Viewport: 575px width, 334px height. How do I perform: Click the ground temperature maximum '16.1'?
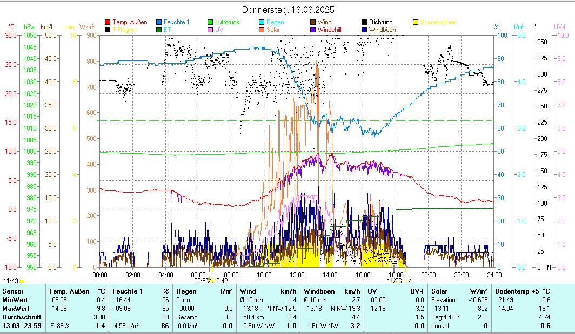pos(545,309)
